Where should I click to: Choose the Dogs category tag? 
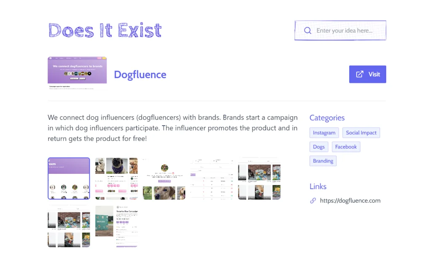click(x=319, y=147)
